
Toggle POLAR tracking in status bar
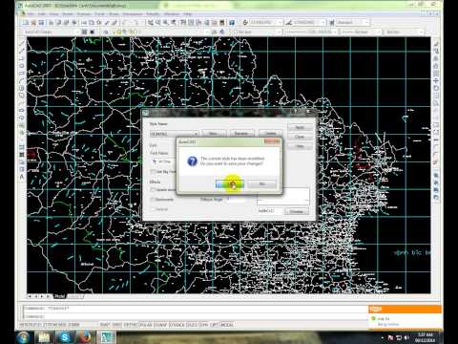(145, 325)
